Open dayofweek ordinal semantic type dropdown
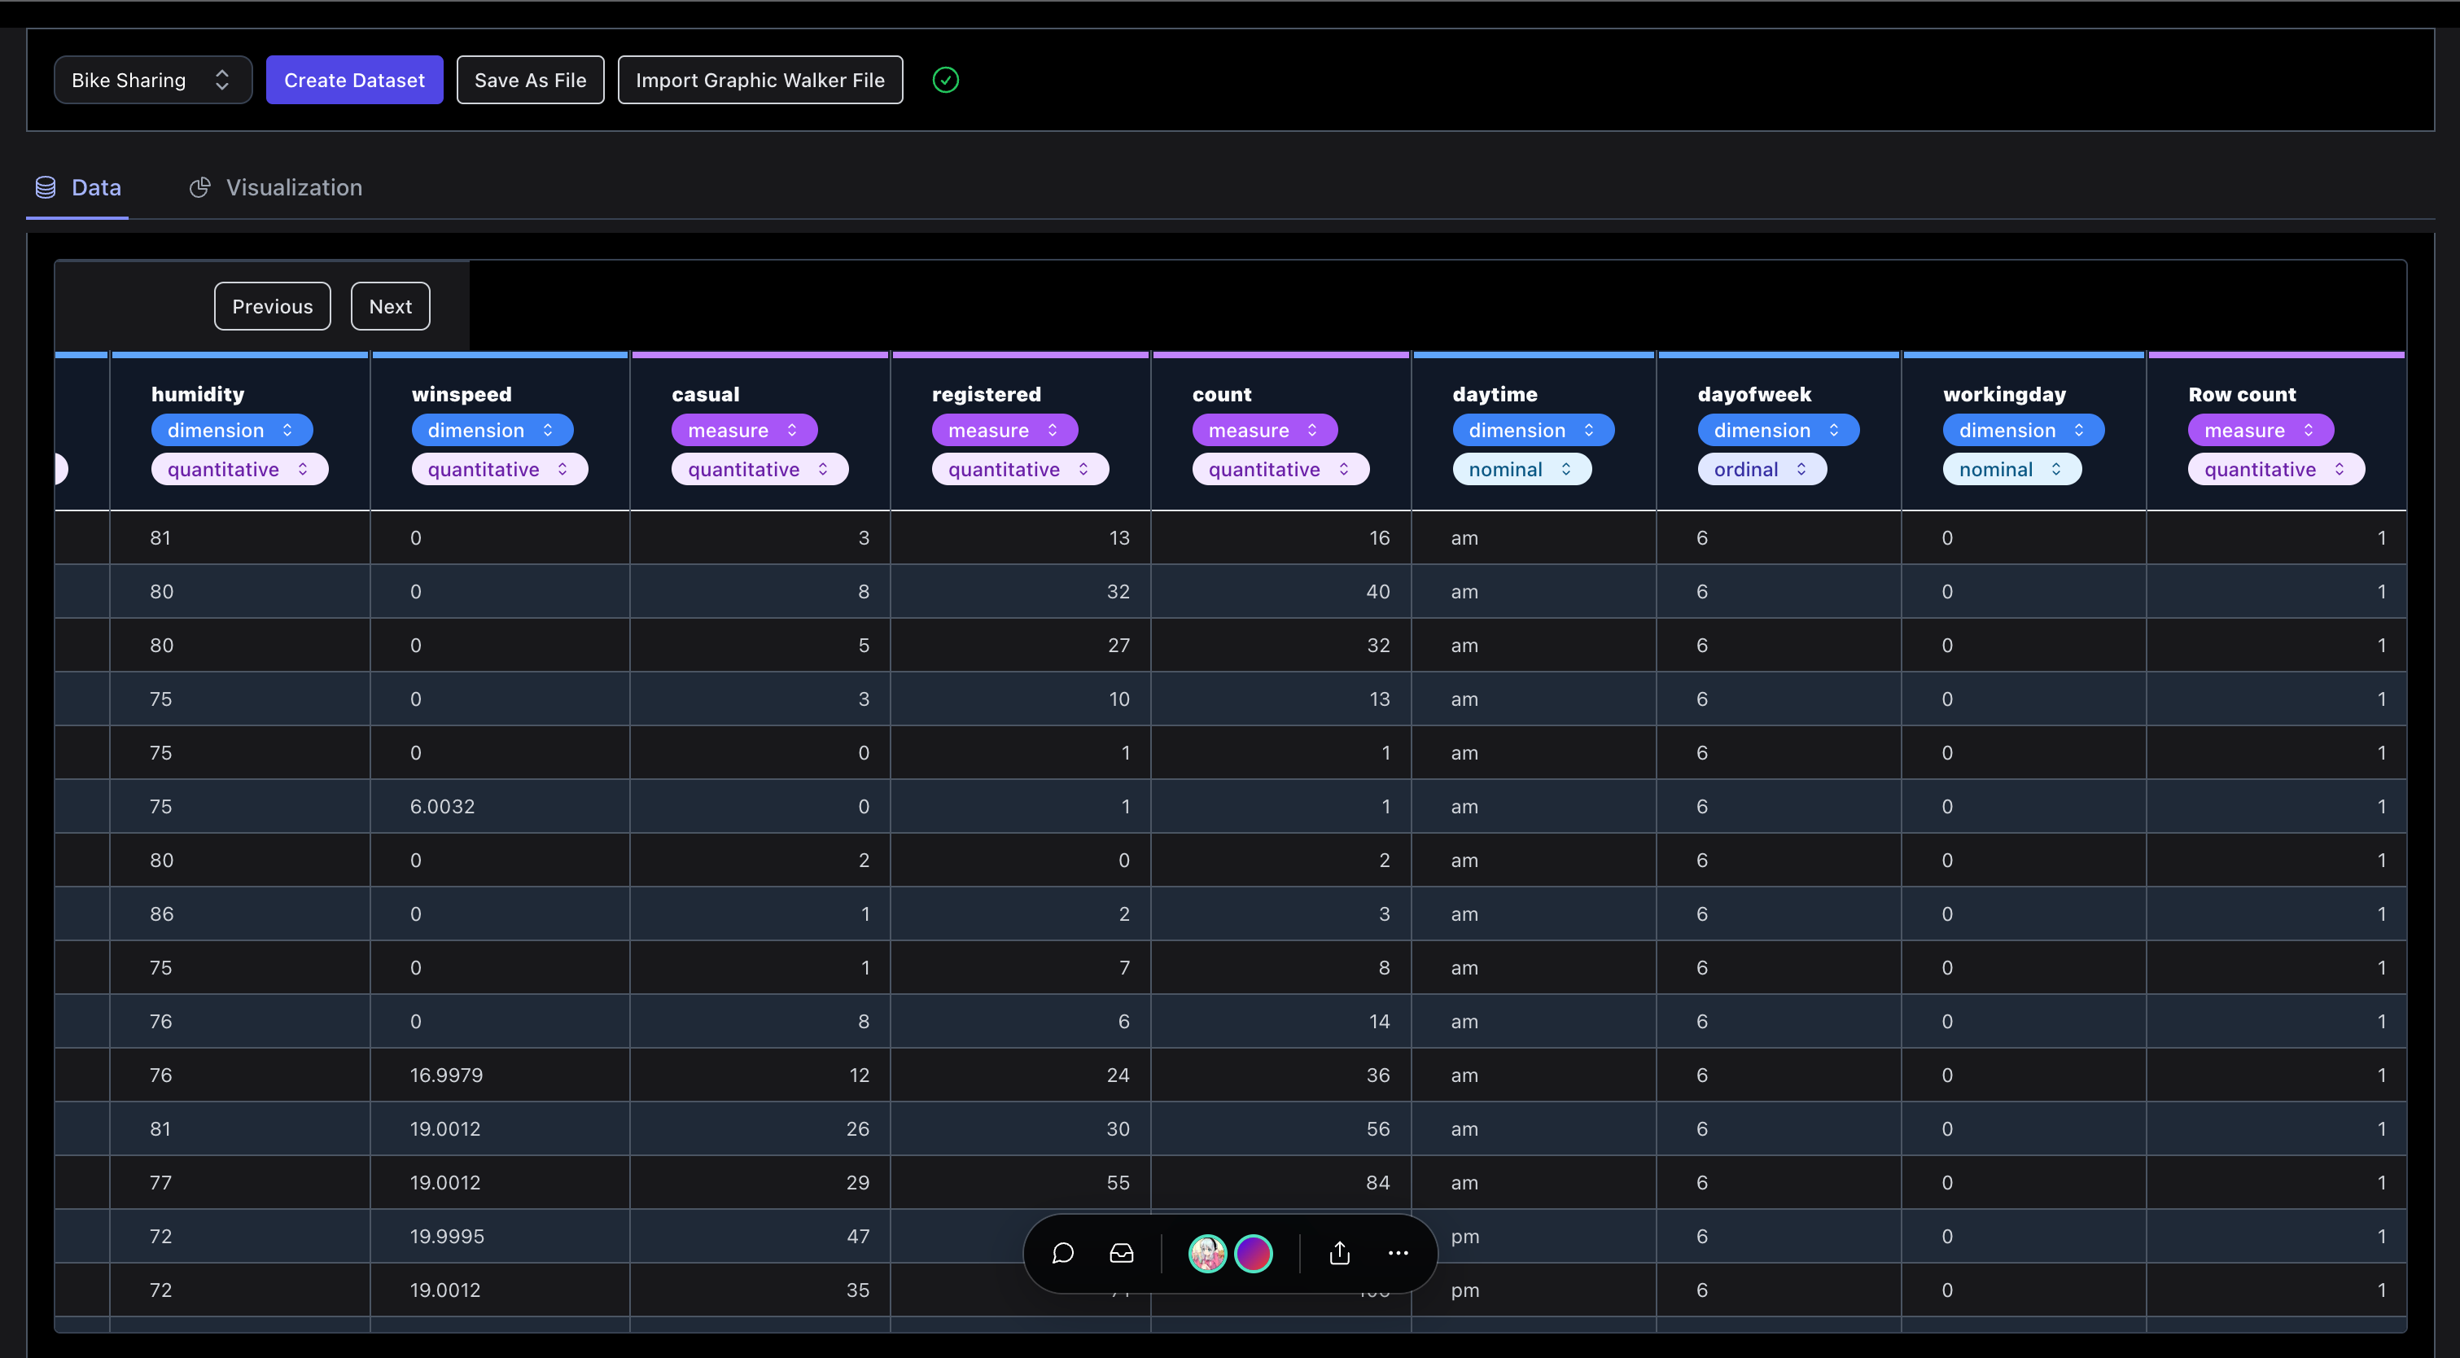The image size is (2460, 1358). point(1760,470)
